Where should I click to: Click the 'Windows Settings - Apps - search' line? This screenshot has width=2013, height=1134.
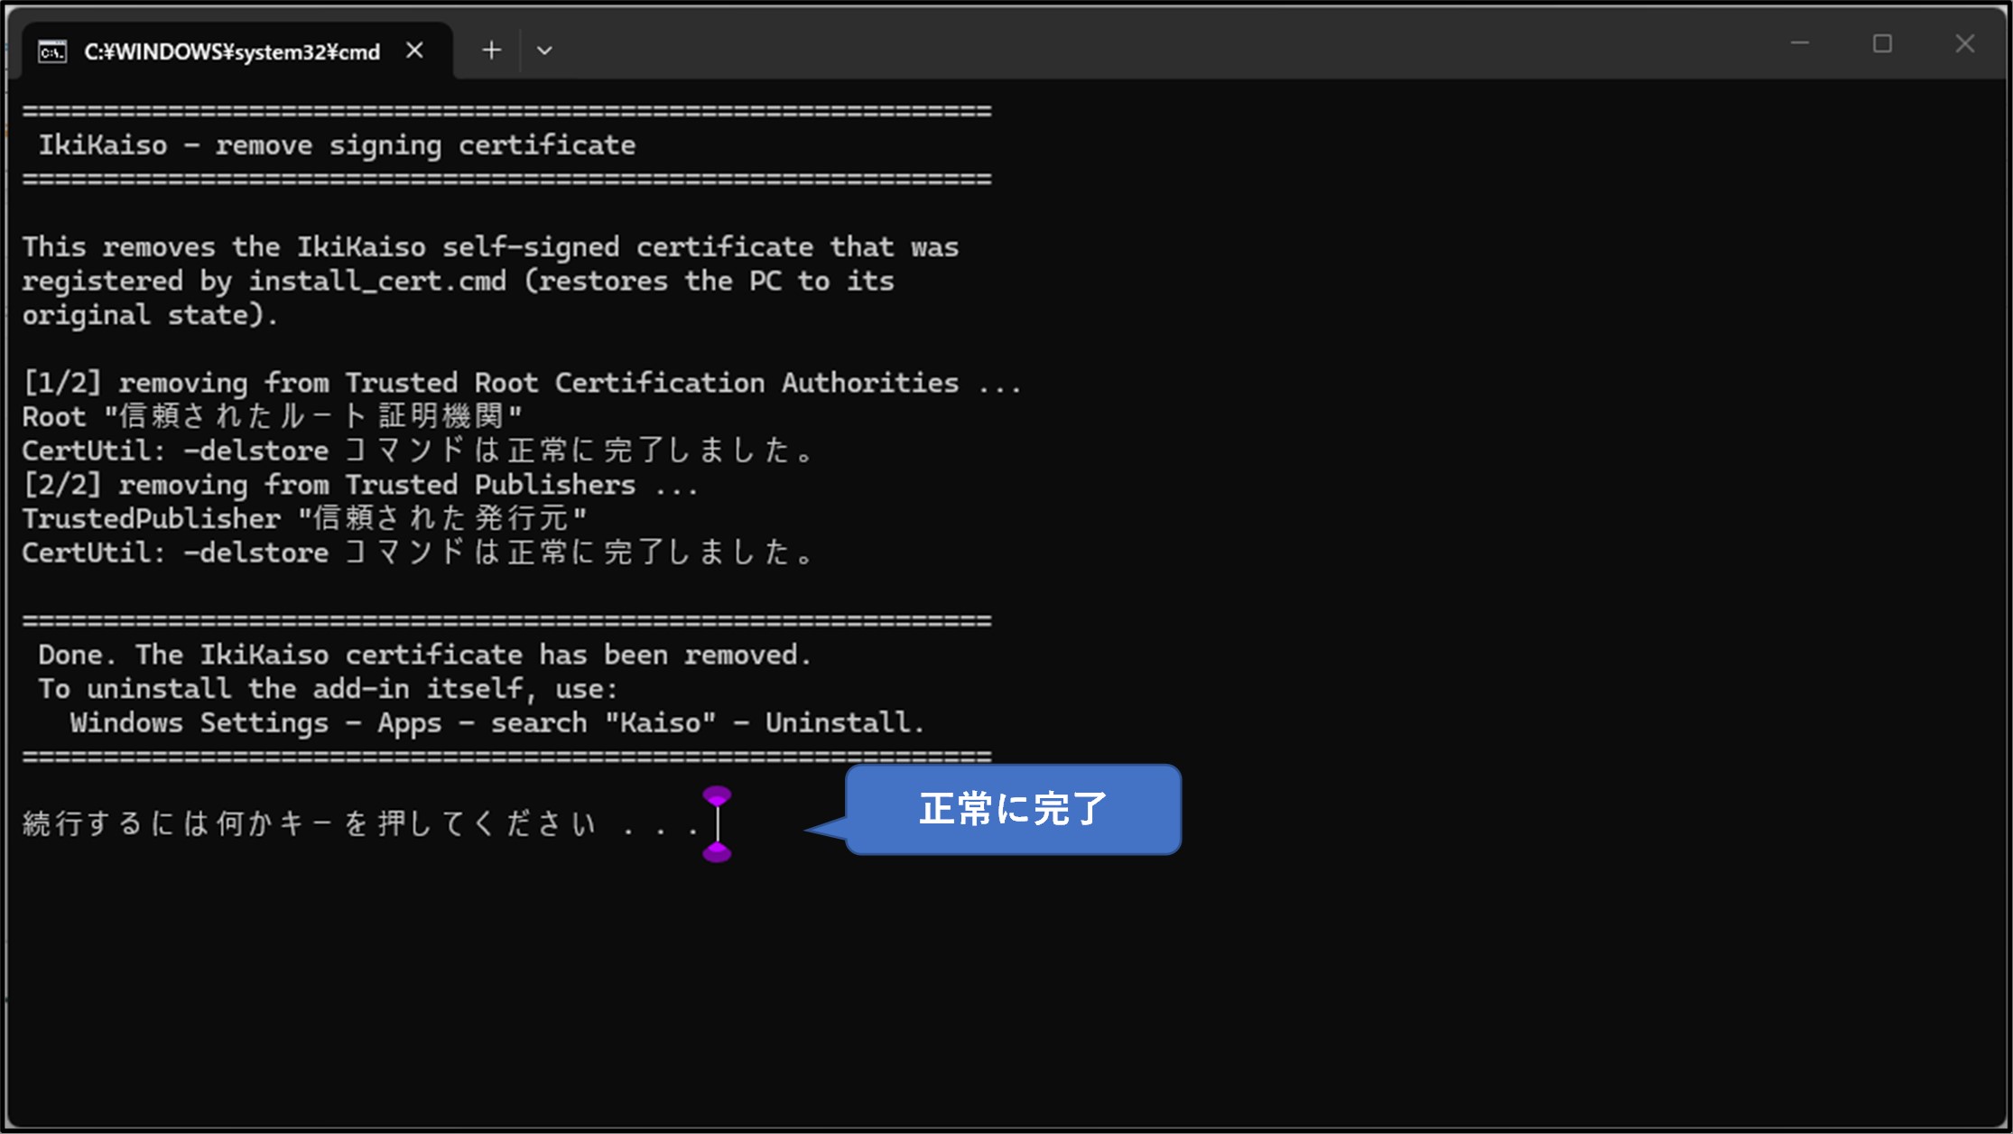tap(497, 724)
